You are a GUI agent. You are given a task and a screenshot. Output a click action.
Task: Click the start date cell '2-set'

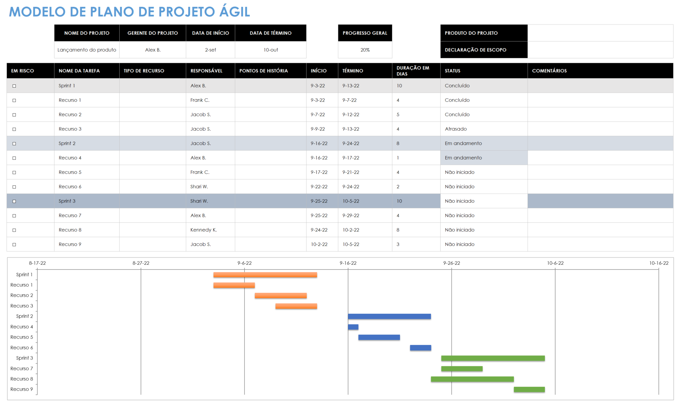[210, 50]
